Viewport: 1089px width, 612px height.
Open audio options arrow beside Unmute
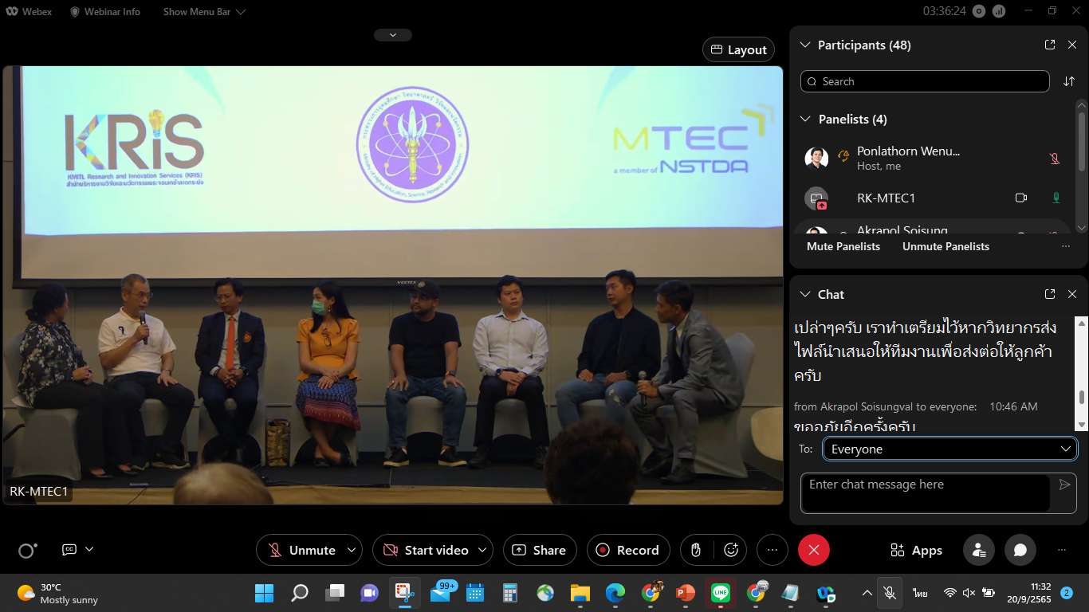(352, 550)
